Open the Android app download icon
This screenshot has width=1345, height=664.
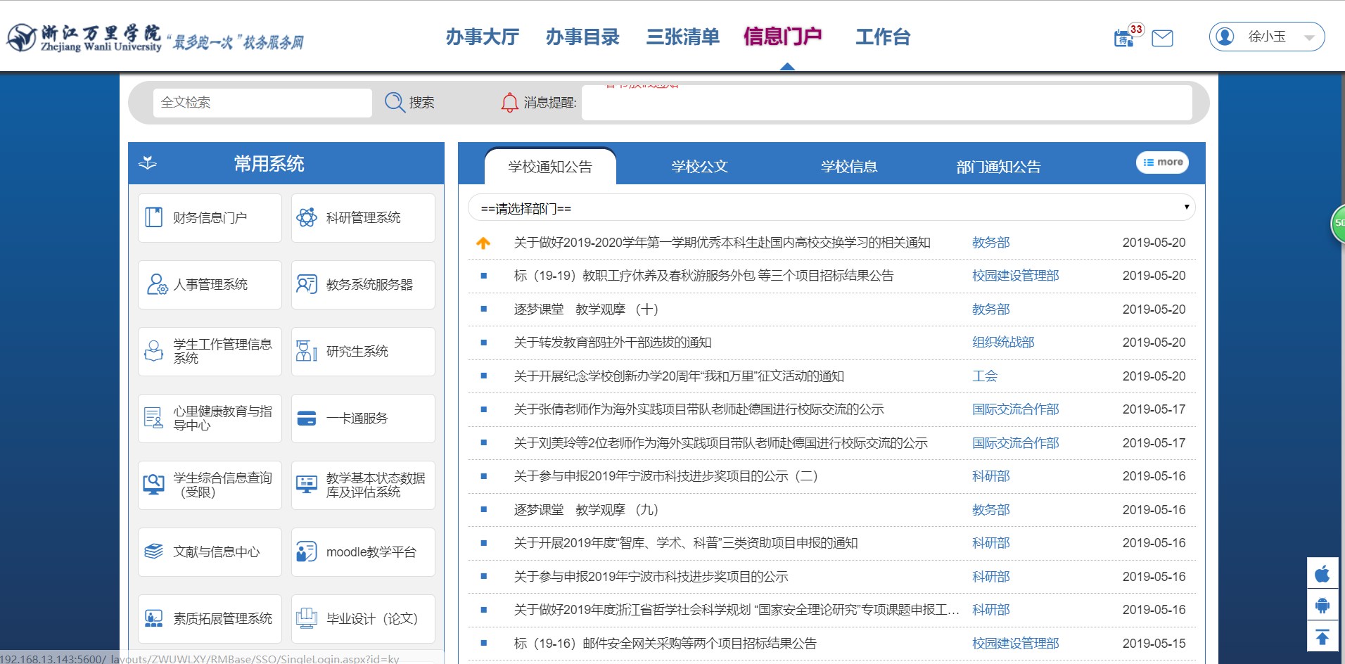(1322, 605)
